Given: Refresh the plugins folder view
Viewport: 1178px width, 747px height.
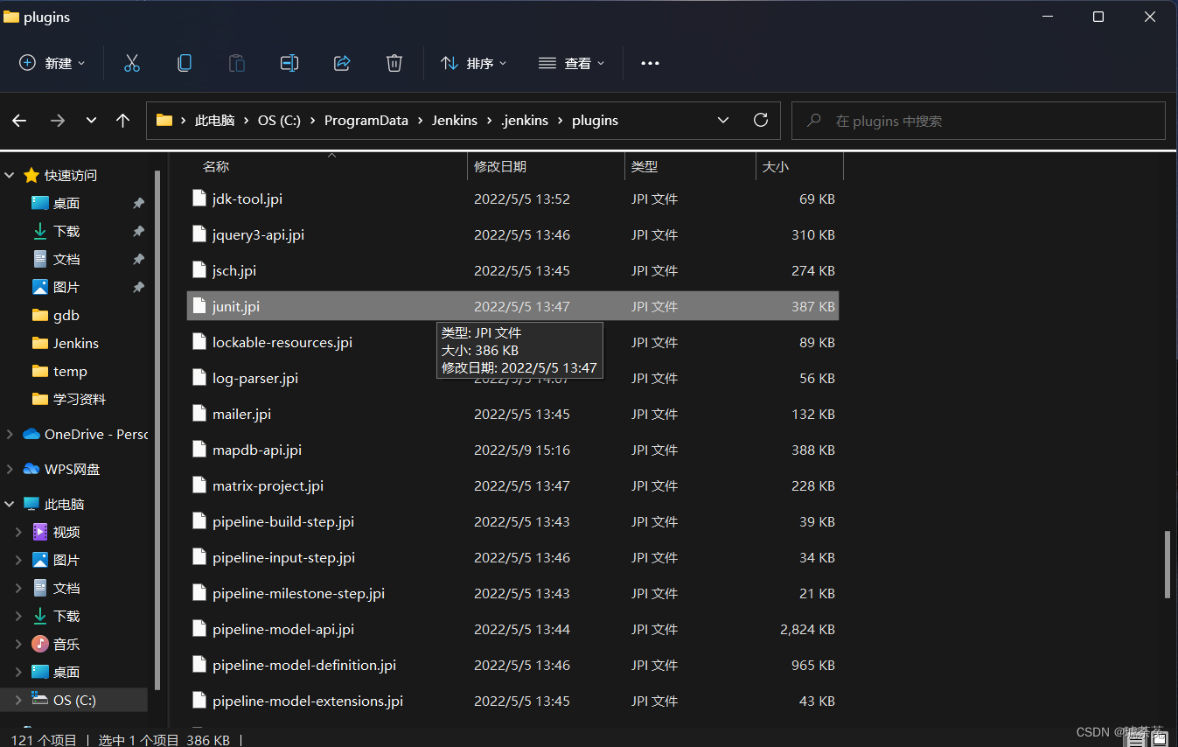Looking at the screenshot, I should coord(761,121).
